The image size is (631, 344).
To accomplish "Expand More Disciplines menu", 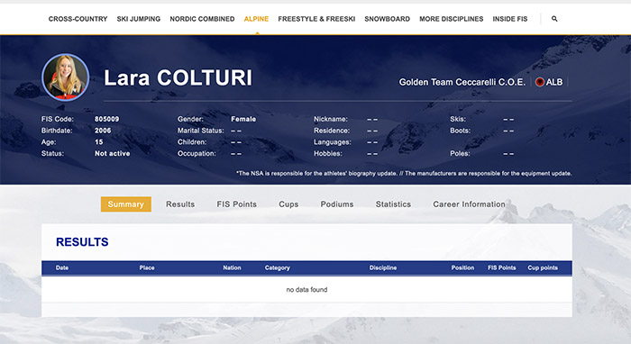I will [x=451, y=19].
